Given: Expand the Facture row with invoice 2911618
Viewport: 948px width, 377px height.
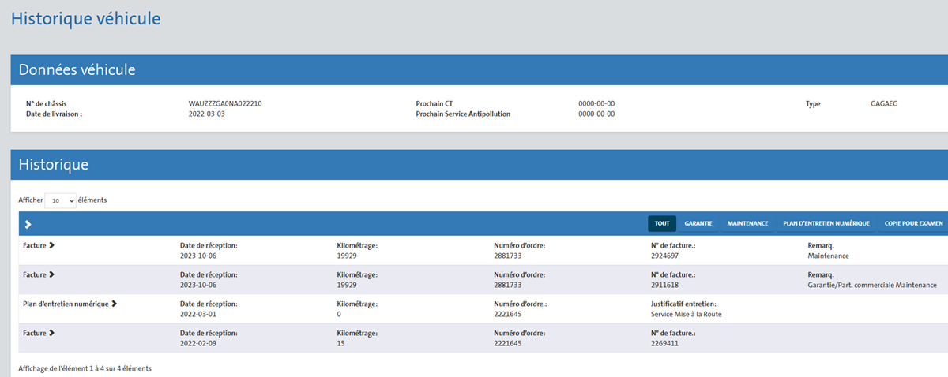Looking at the screenshot, I should (x=52, y=274).
